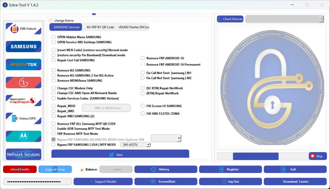The height and width of the screenshot is (189, 330).
Task: Toggle the change theme checkbox
Action: [51, 20]
